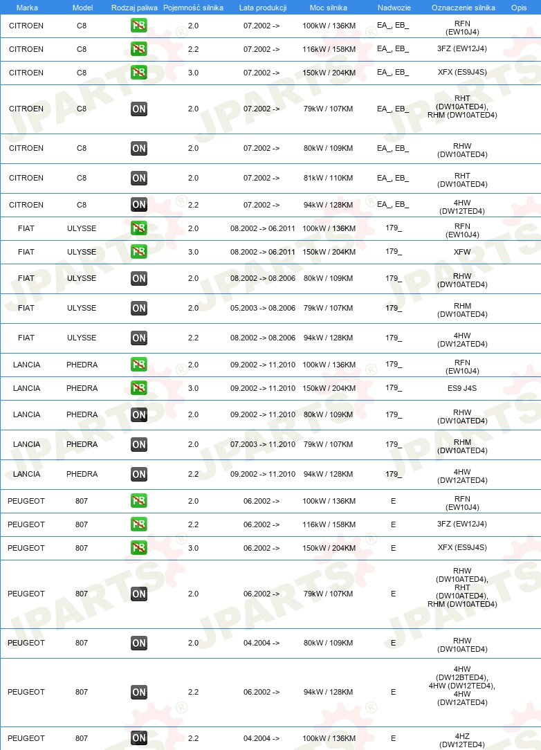Screen dimensions: 541x750
Task: Click the petrol icon in Fiat Ulysse 2.0 100kW row
Action: click(139, 228)
